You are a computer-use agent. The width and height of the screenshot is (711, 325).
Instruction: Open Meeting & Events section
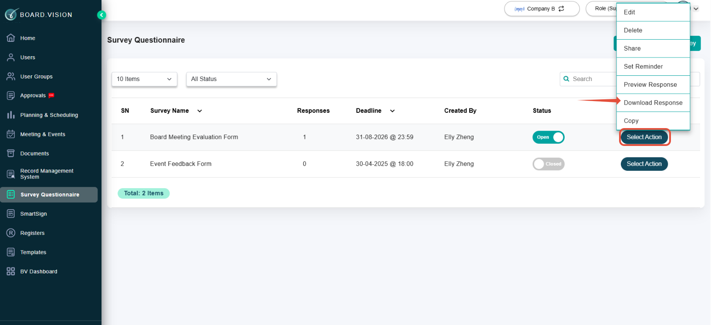coord(43,134)
